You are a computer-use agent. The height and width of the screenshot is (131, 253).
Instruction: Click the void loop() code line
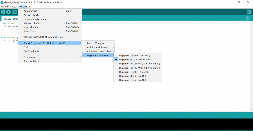[9, 38]
